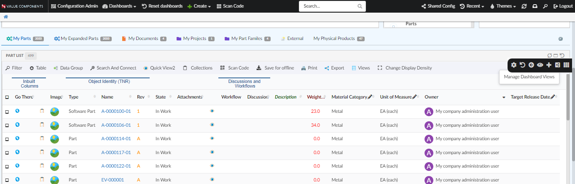Open the Themes dropdown

tap(503, 6)
